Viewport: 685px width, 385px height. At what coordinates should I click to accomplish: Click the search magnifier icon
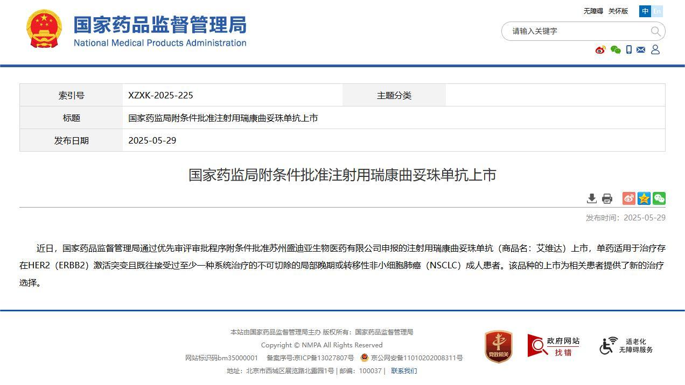click(655, 31)
